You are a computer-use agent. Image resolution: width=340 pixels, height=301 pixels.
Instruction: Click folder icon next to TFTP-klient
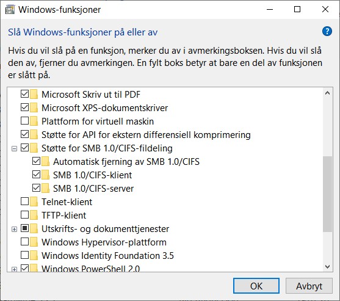pos(34,215)
